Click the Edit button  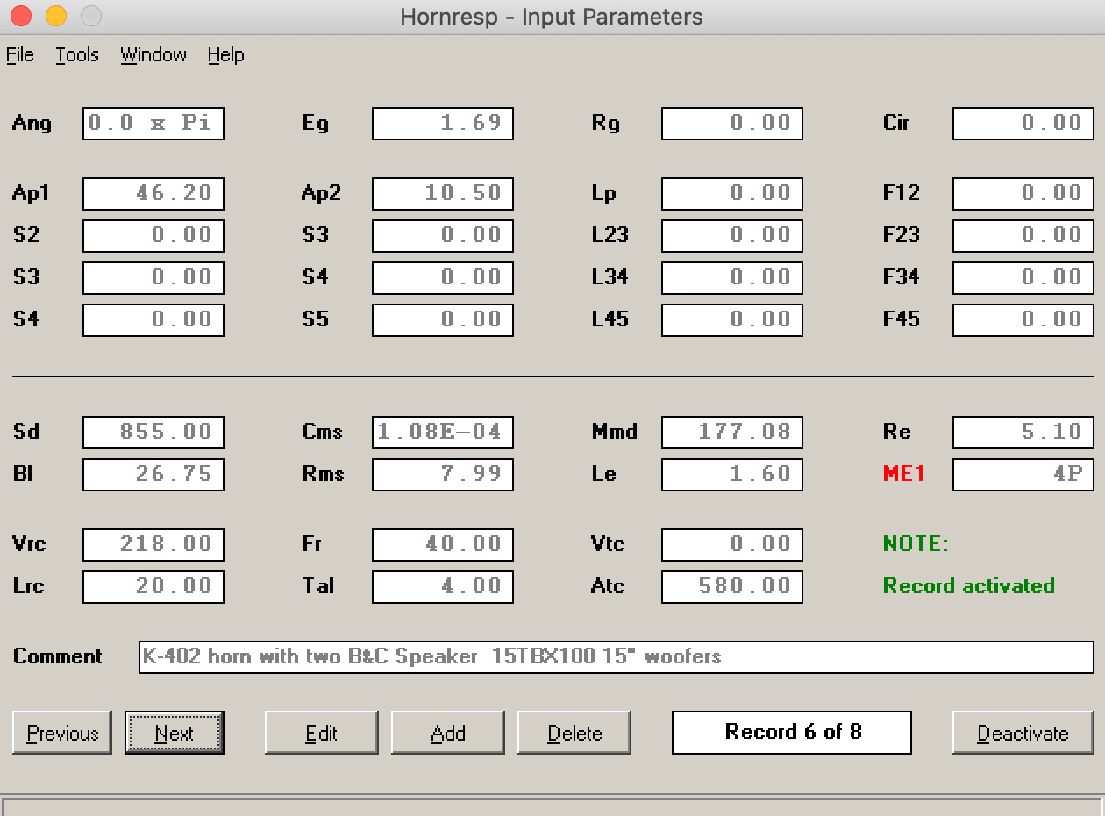(321, 733)
